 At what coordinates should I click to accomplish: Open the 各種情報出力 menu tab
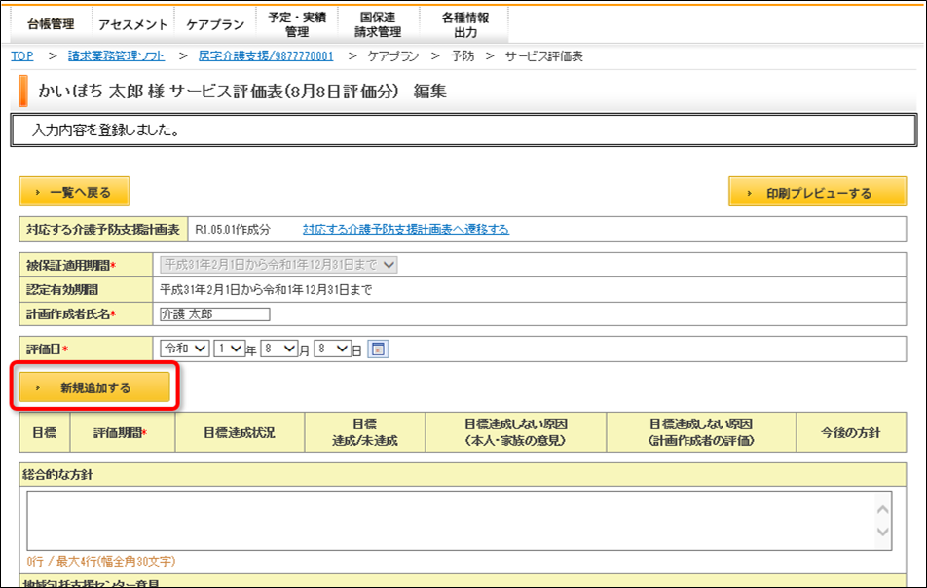pyautogui.click(x=465, y=24)
